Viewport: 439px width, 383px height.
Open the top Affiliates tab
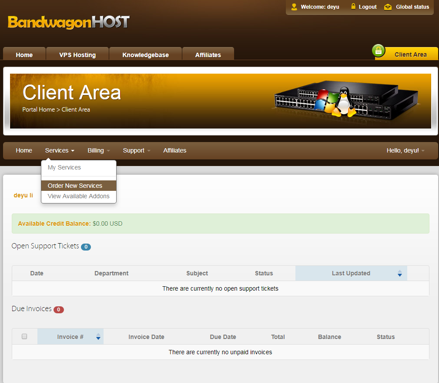click(208, 54)
